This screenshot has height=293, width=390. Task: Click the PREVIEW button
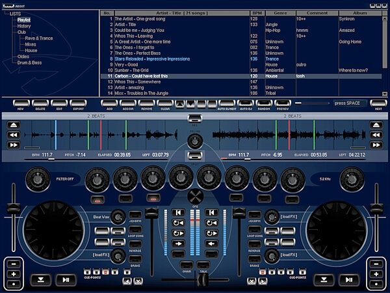point(283,103)
